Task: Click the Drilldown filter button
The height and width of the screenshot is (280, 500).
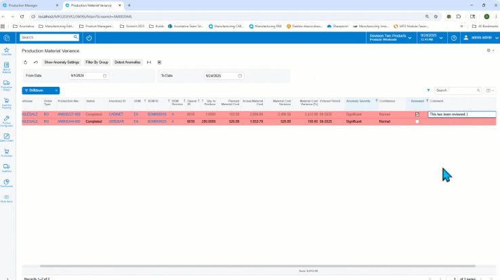Action: pos(37,91)
